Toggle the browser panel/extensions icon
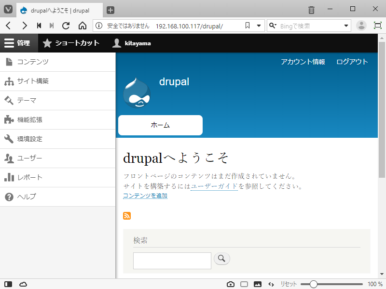The width and height of the screenshot is (386, 289). (377, 26)
